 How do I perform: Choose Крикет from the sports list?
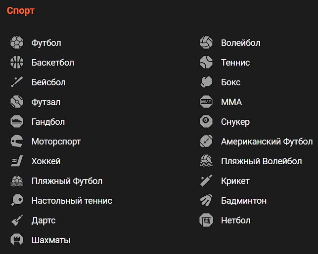pos(235,181)
